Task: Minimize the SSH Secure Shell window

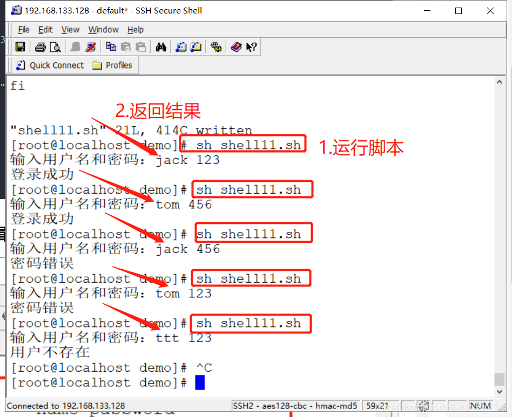Action: coord(427,11)
